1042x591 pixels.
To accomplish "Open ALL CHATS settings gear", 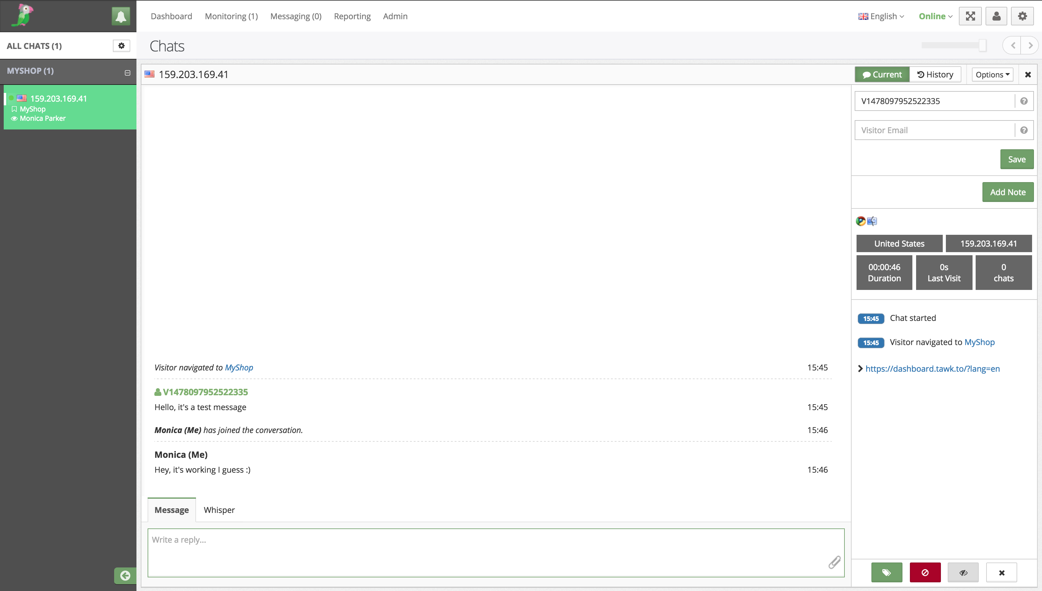I will (x=121, y=46).
